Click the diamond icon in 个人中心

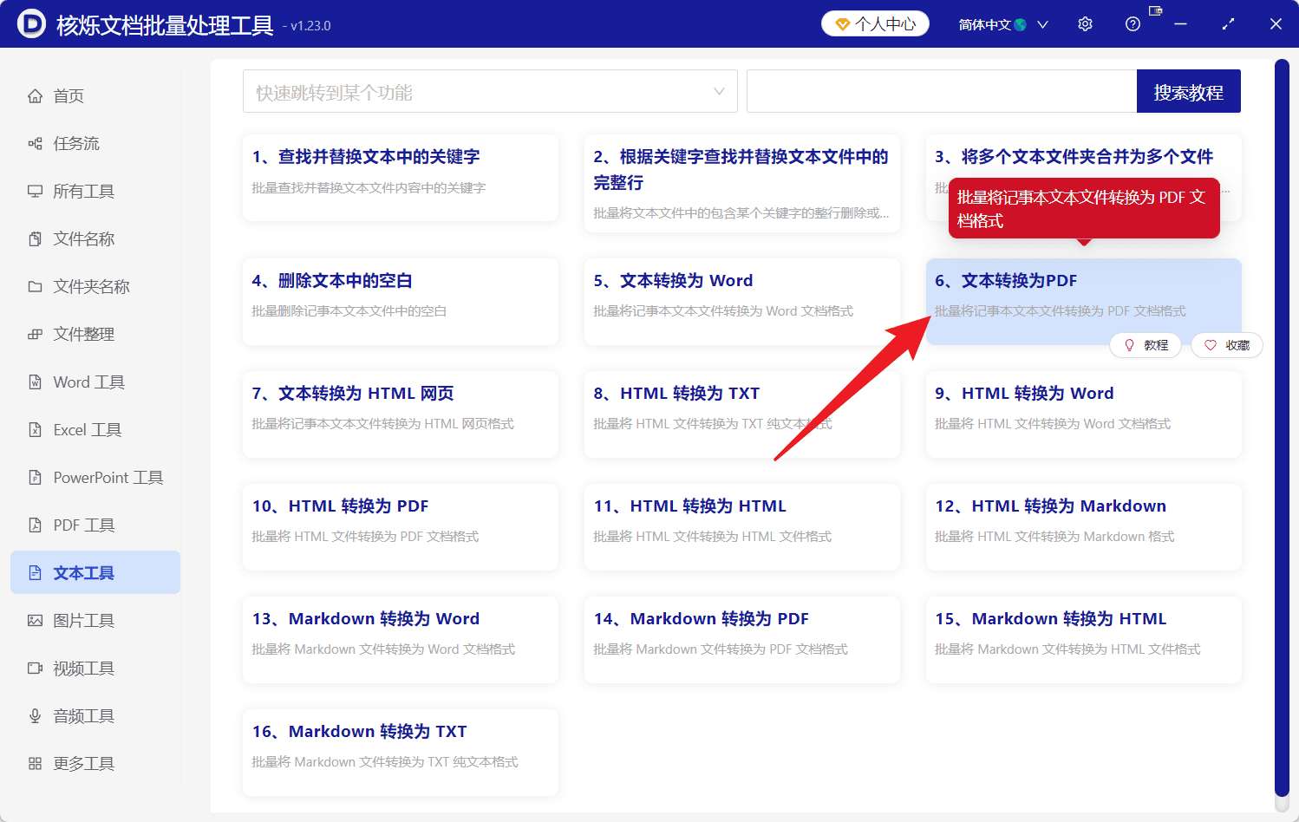(x=842, y=24)
